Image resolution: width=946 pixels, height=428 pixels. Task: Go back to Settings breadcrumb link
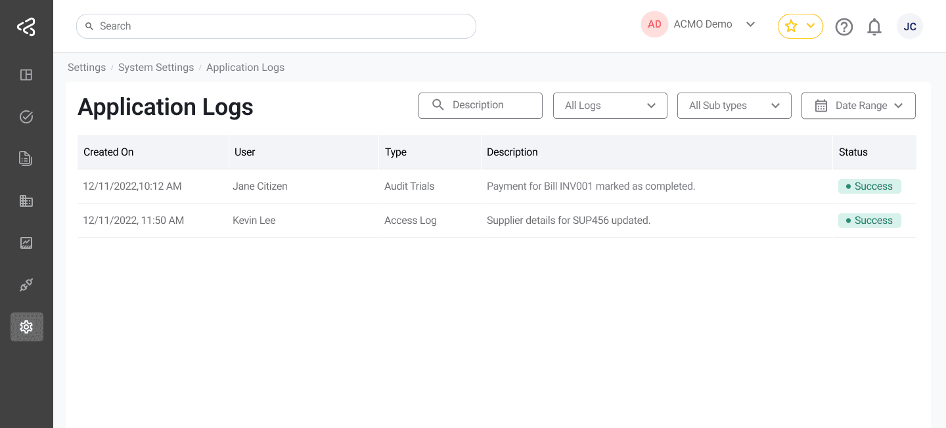pos(87,67)
